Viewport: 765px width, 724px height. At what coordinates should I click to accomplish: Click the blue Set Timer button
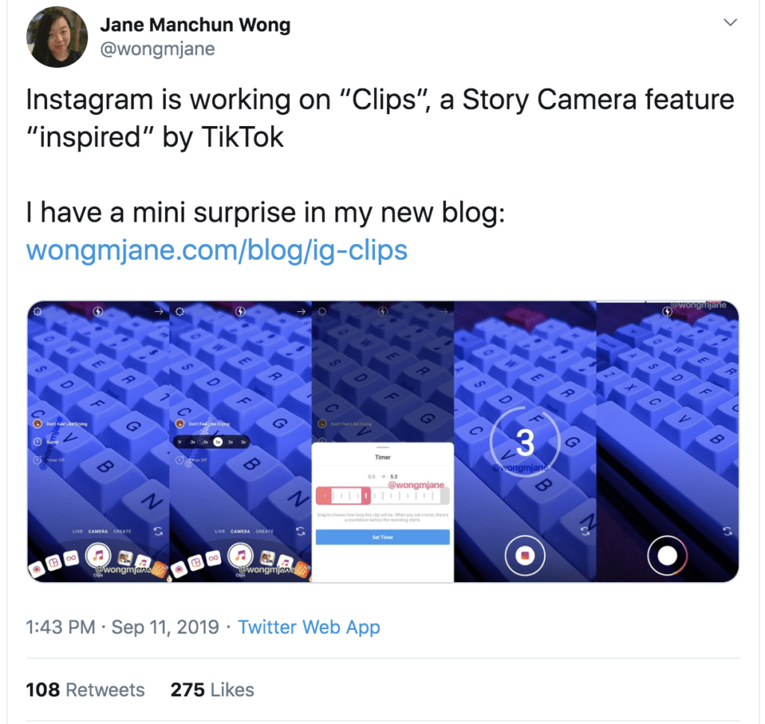(382, 537)
